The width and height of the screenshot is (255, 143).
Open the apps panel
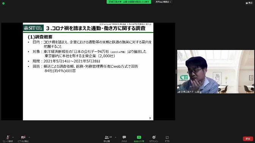pyautogui.click(x=167, y=139)
